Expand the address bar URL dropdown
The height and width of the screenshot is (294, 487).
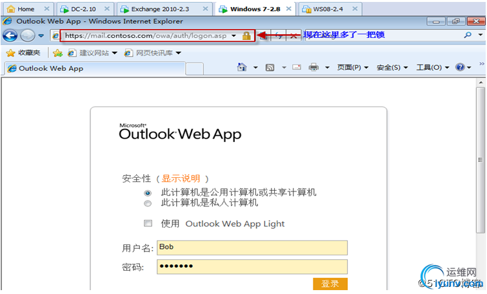click(x=234, y=35)
